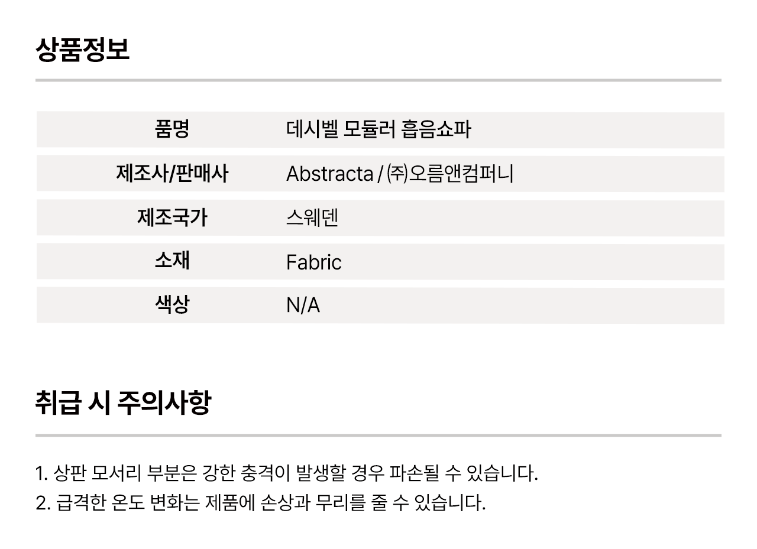Select the 품명 row label

(172, 129)
